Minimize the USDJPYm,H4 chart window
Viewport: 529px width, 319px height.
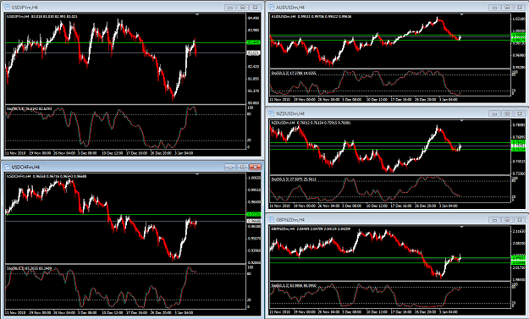(230, 7)
